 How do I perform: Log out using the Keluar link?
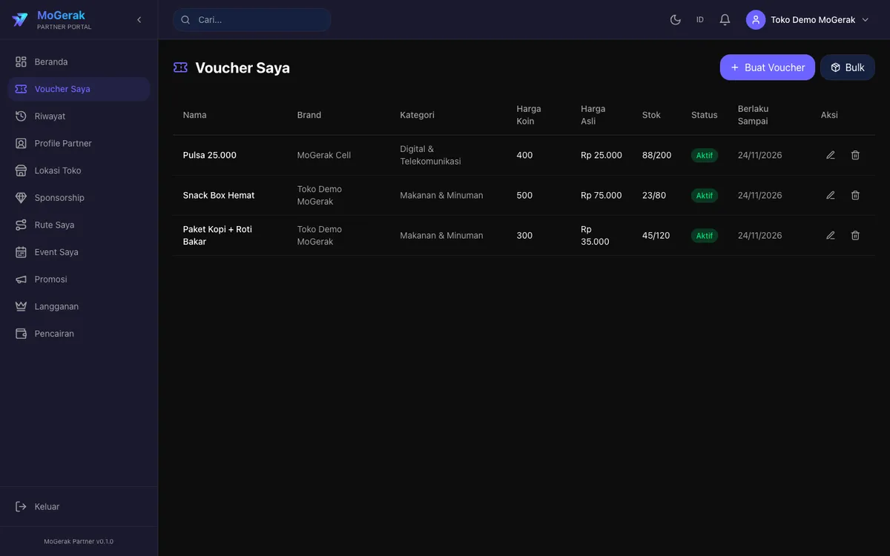pyautogui.click(x=79, y=507)
